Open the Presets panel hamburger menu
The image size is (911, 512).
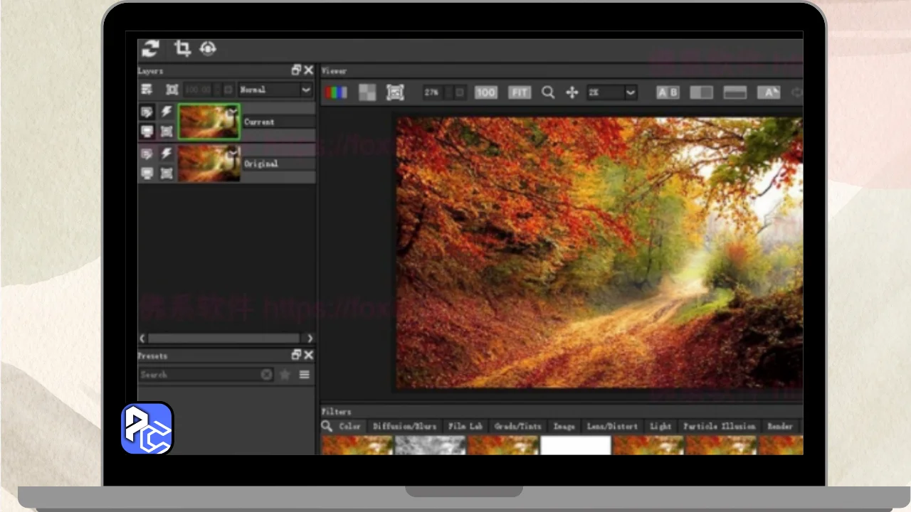[305, 375]
